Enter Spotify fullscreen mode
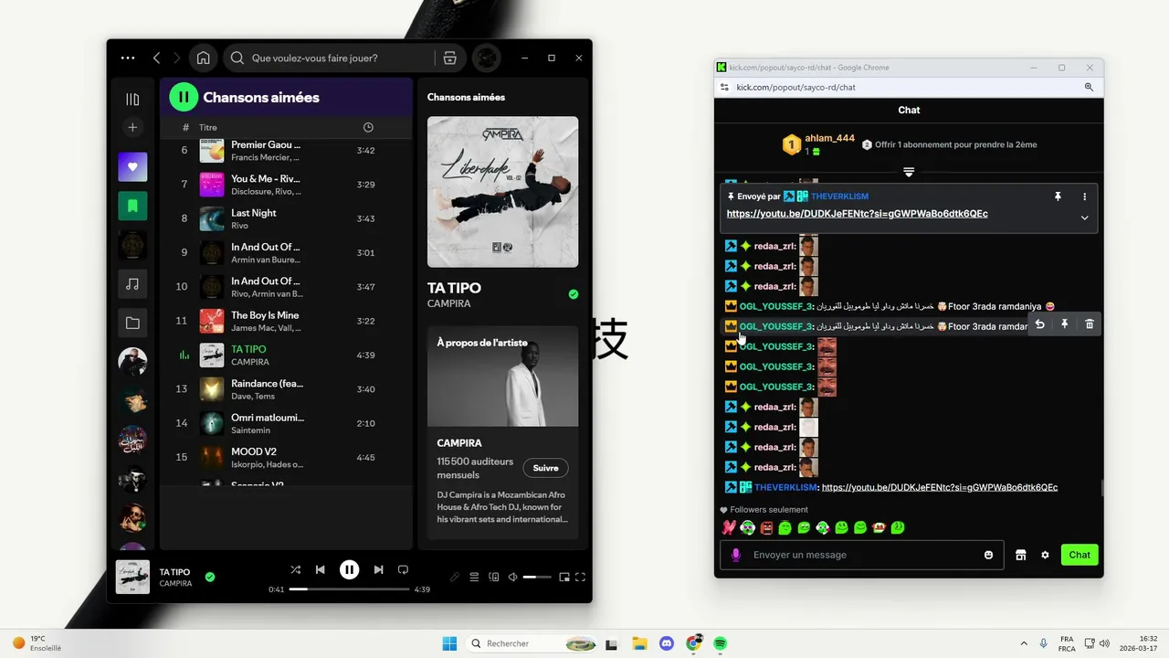 click(x=580, y=577)
